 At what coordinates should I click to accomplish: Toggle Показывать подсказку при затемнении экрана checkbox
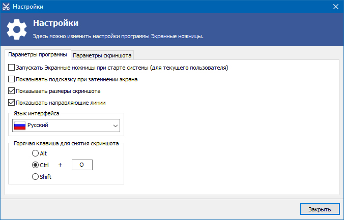click(x=12, y=79)
